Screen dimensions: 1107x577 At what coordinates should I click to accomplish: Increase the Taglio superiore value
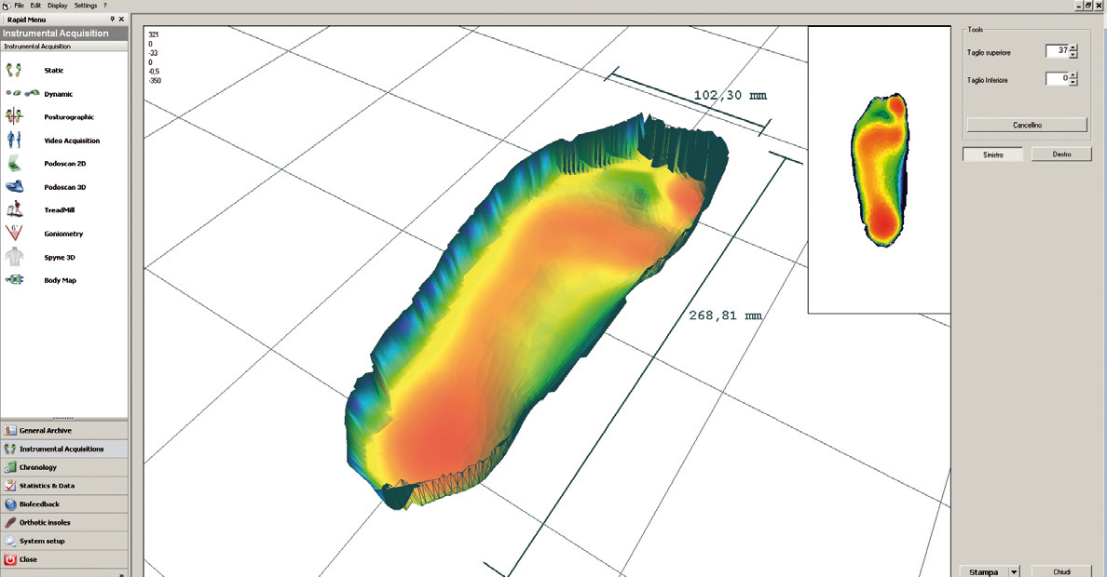(x=1073, y=48)
